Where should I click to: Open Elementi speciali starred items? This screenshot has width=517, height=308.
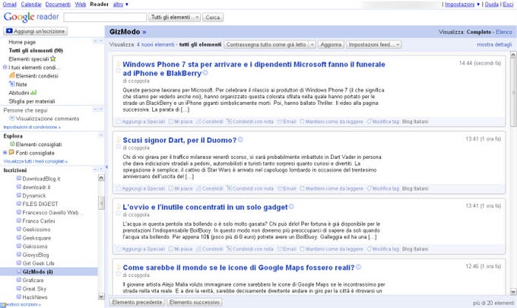(32, 59)
